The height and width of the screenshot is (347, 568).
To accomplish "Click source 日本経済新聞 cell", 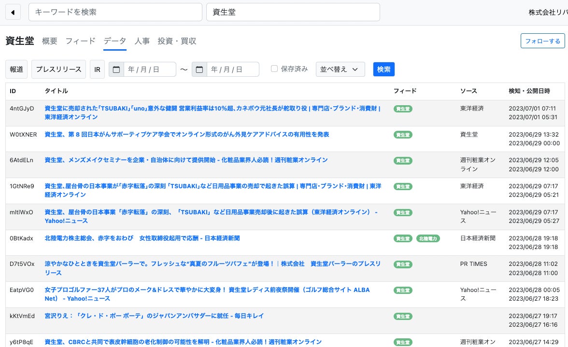I will (x=478, y=238).
